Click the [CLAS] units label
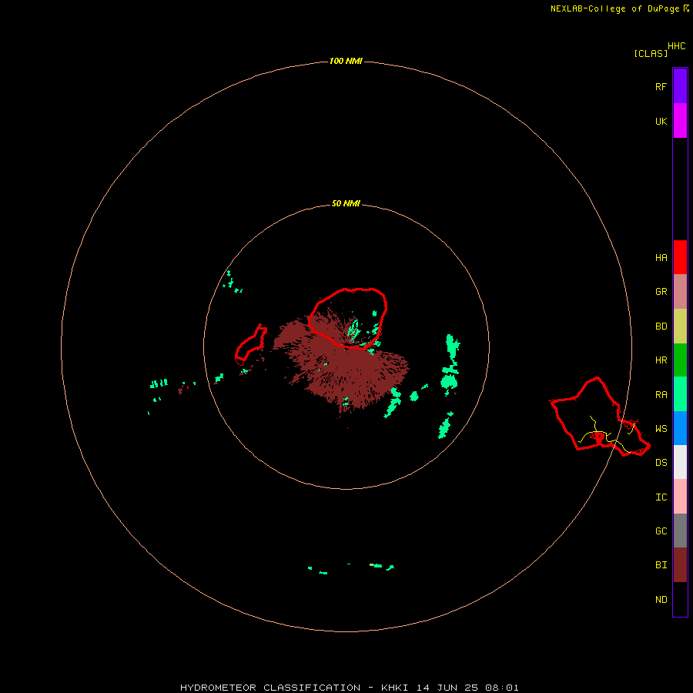 (651, 53)
